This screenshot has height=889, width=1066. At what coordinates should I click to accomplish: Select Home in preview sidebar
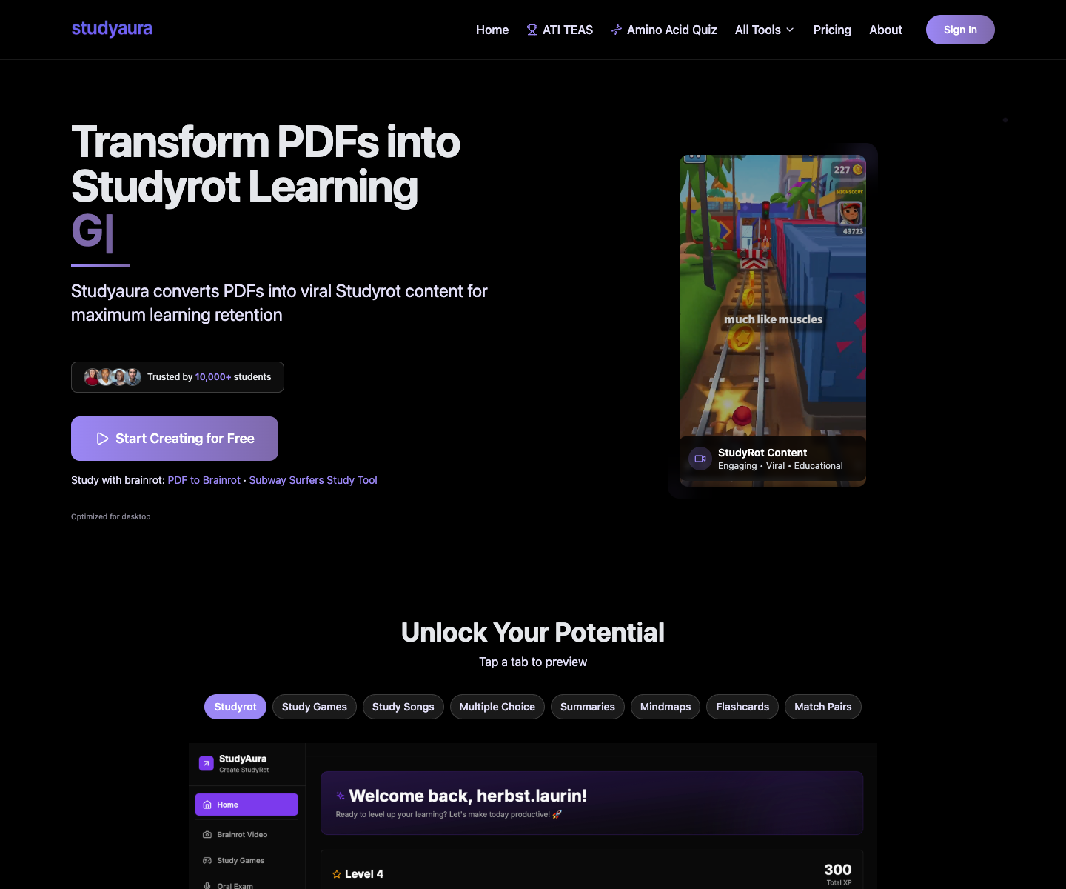(247, 805)
